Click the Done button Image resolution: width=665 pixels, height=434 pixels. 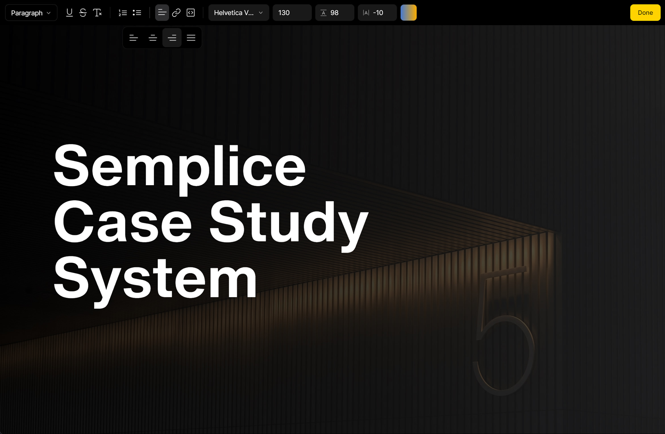pyautogui.click(x=645, y=13)
